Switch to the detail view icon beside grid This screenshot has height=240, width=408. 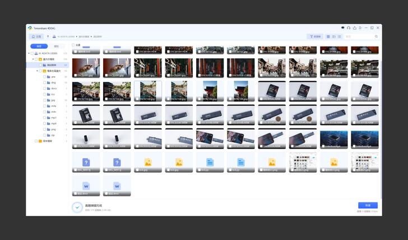click(334, 36)
